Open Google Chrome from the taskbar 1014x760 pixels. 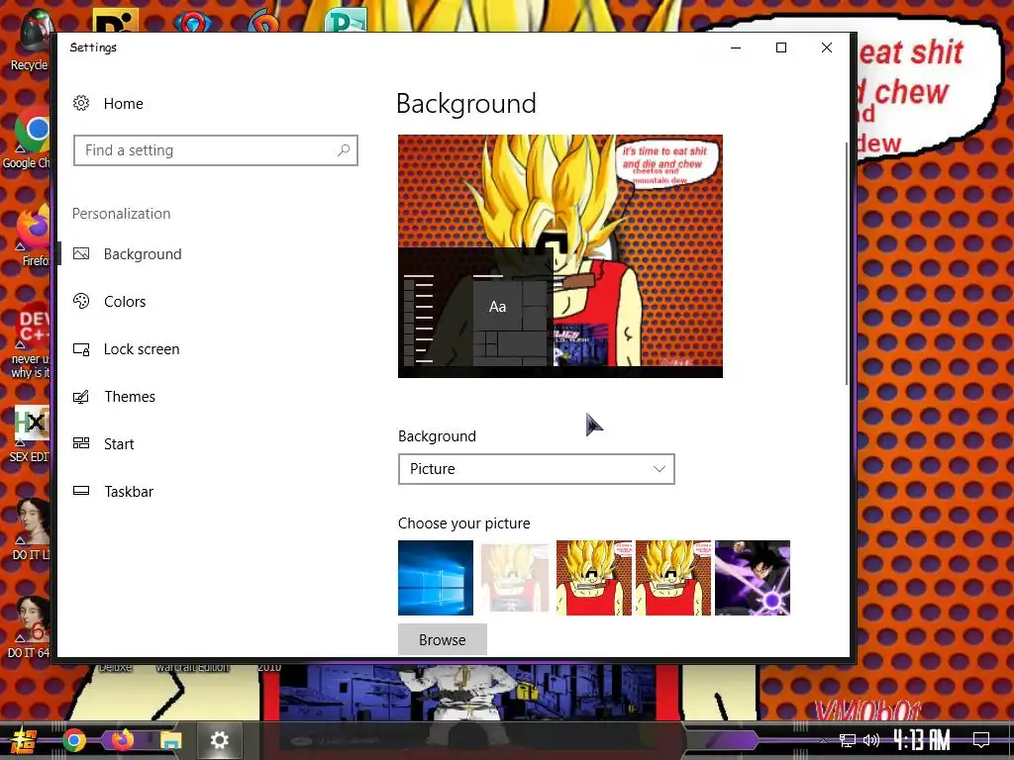point(73,740)
